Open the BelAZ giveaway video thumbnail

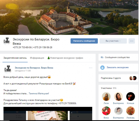(48, 113)
